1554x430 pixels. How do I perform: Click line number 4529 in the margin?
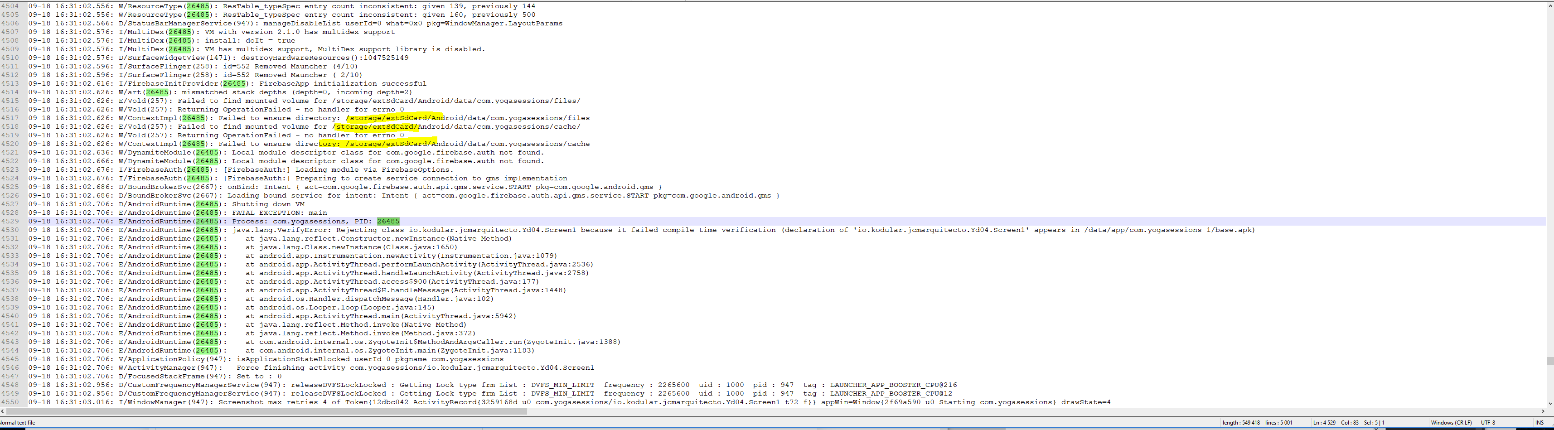(x=10, y=221)
